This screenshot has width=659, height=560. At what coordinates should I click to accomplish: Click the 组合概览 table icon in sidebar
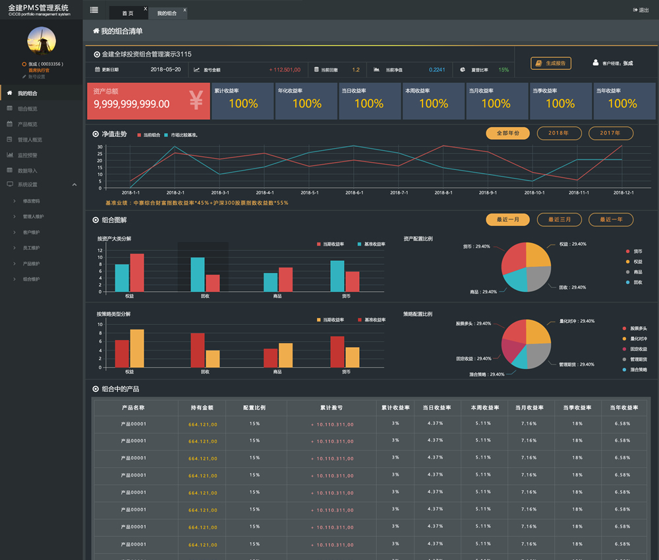pos(9,109)
